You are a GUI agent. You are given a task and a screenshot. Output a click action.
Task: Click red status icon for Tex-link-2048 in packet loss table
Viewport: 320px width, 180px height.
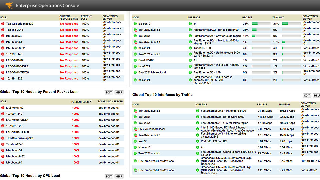pyautogui.click(x=3, y=144)
